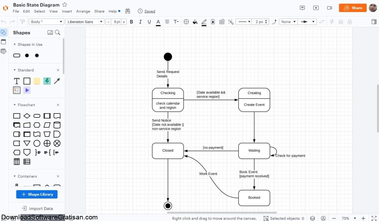Image resolution: width=379 pixels, height=221 pixels.
Task: Star the Basic State Diagram document
Action: [64, 5]
